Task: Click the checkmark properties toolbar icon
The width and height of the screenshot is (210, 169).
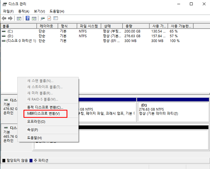Action: click(49, 18)
